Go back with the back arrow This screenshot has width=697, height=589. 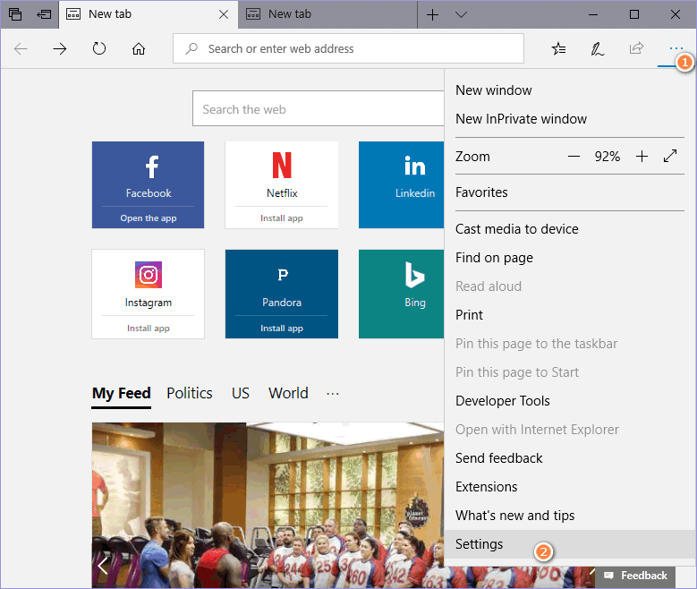pos(21,48)
